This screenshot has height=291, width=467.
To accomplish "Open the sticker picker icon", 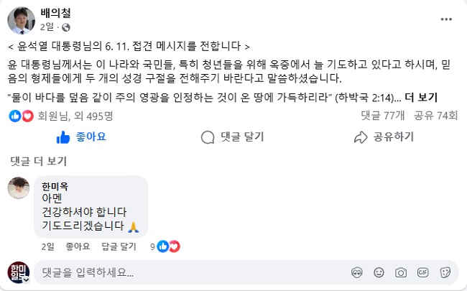I will click(445, 272).
